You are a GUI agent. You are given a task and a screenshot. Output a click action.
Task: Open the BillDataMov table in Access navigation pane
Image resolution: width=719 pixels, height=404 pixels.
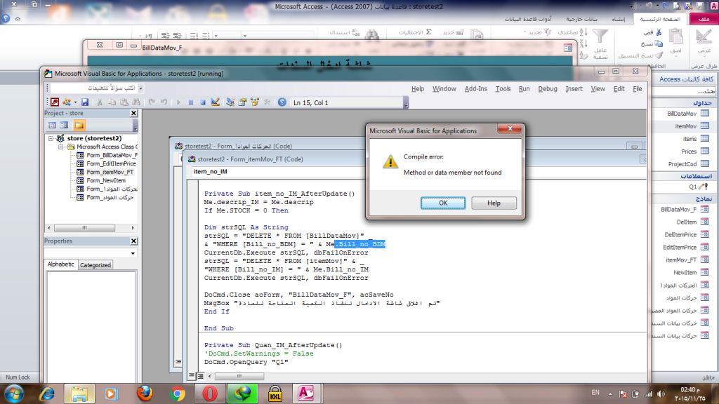(682, 114)
